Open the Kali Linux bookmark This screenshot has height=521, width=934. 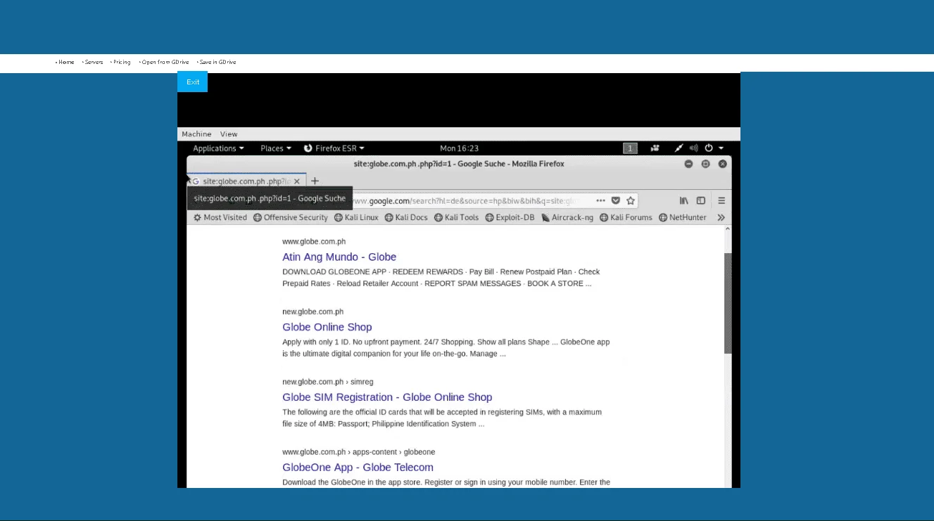357,218
